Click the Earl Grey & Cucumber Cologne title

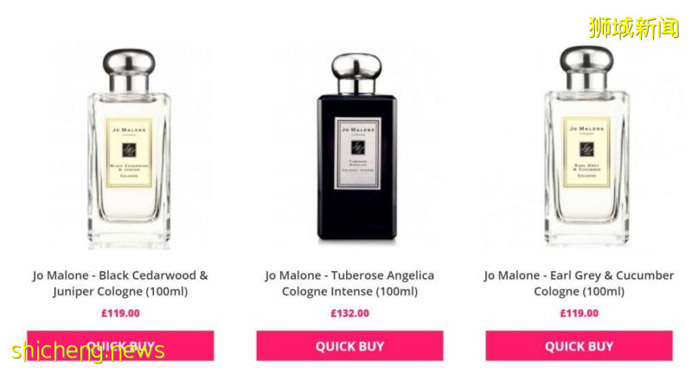579,283
